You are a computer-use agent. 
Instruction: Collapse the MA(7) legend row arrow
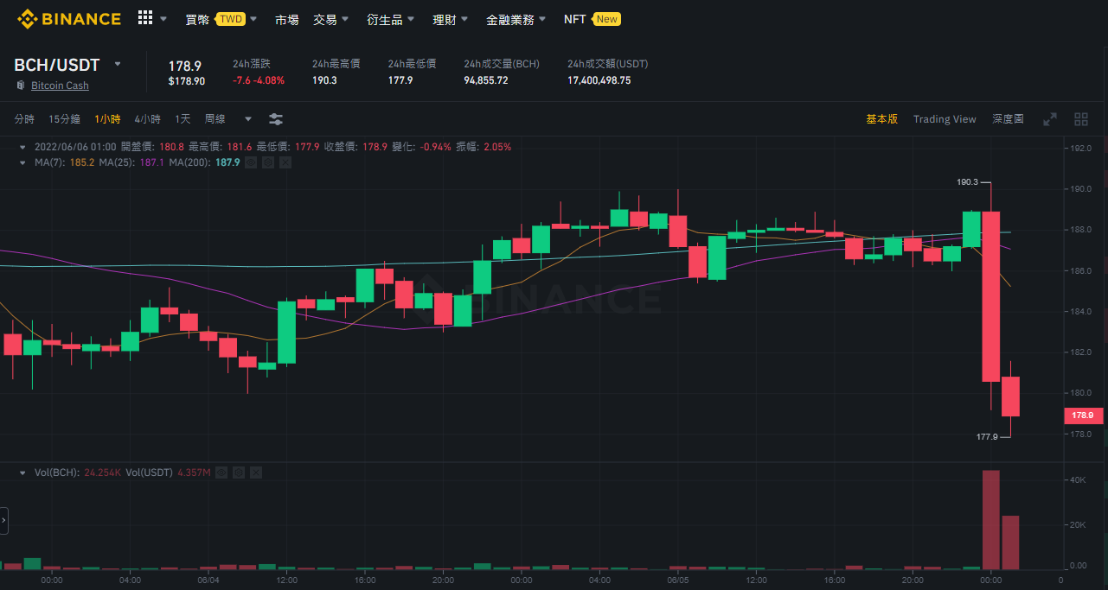pyautogui.click(x=22, y=162)
